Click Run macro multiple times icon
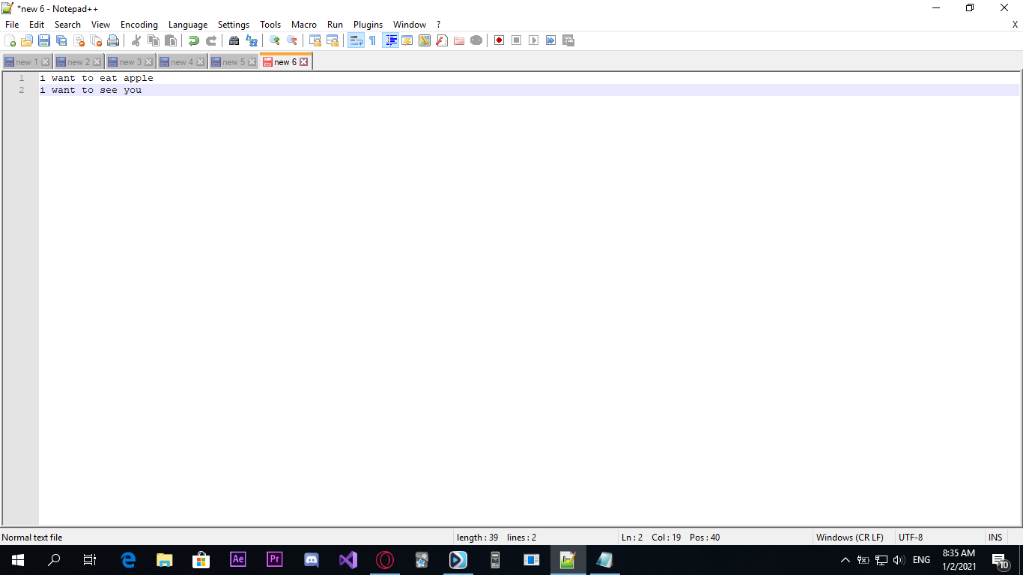The image size is (1023, 575). click(x=551, y=40)
